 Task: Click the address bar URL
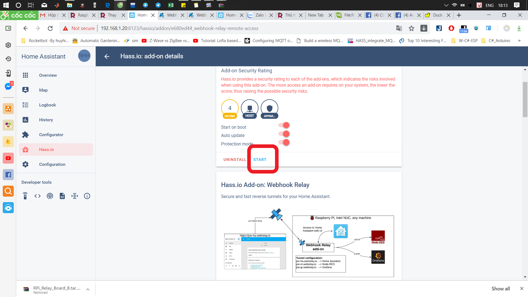(180, 28)
